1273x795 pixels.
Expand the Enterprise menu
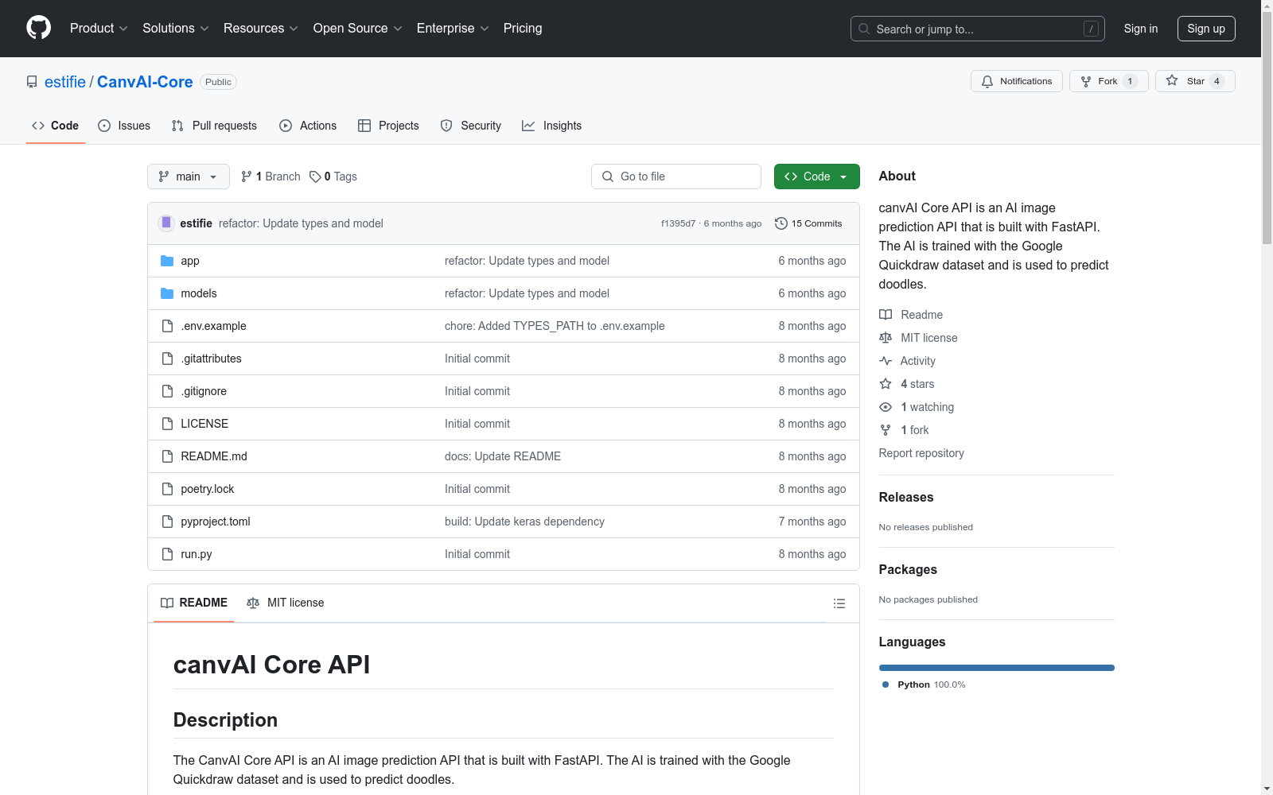453,28
